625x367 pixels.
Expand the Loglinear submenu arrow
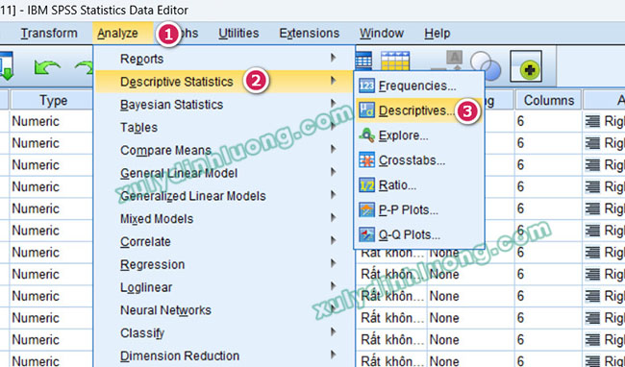pyautogui.click(x=334, y=286)
